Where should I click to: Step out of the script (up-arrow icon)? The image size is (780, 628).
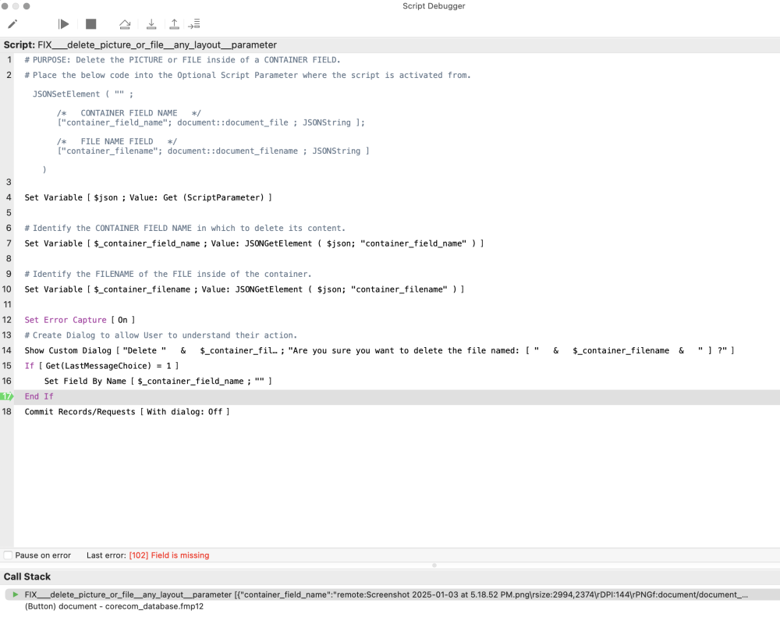point(173,24)
